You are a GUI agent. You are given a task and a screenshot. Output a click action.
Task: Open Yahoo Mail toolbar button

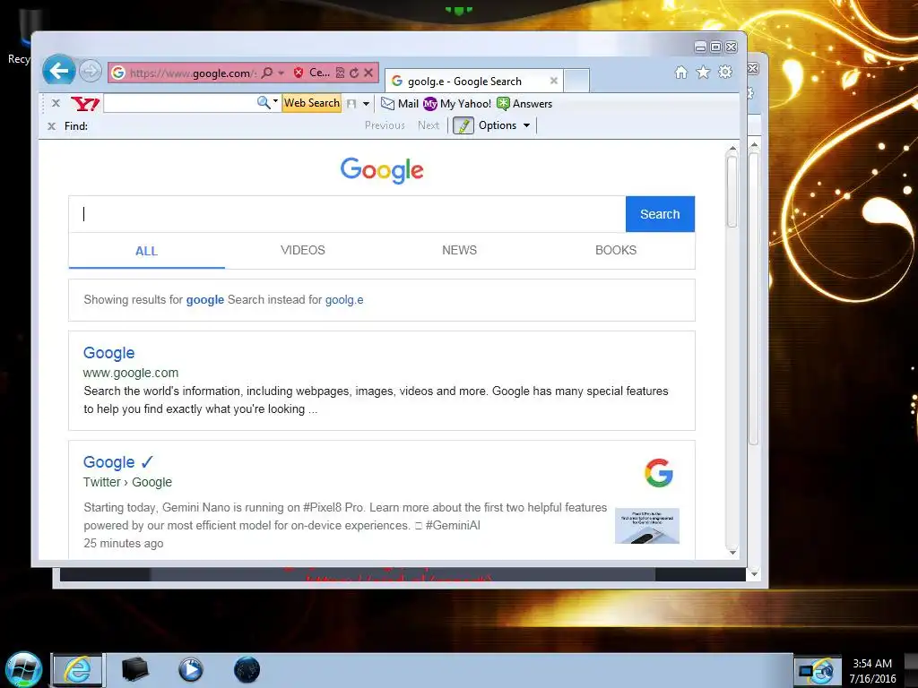(x=400, y=104)
